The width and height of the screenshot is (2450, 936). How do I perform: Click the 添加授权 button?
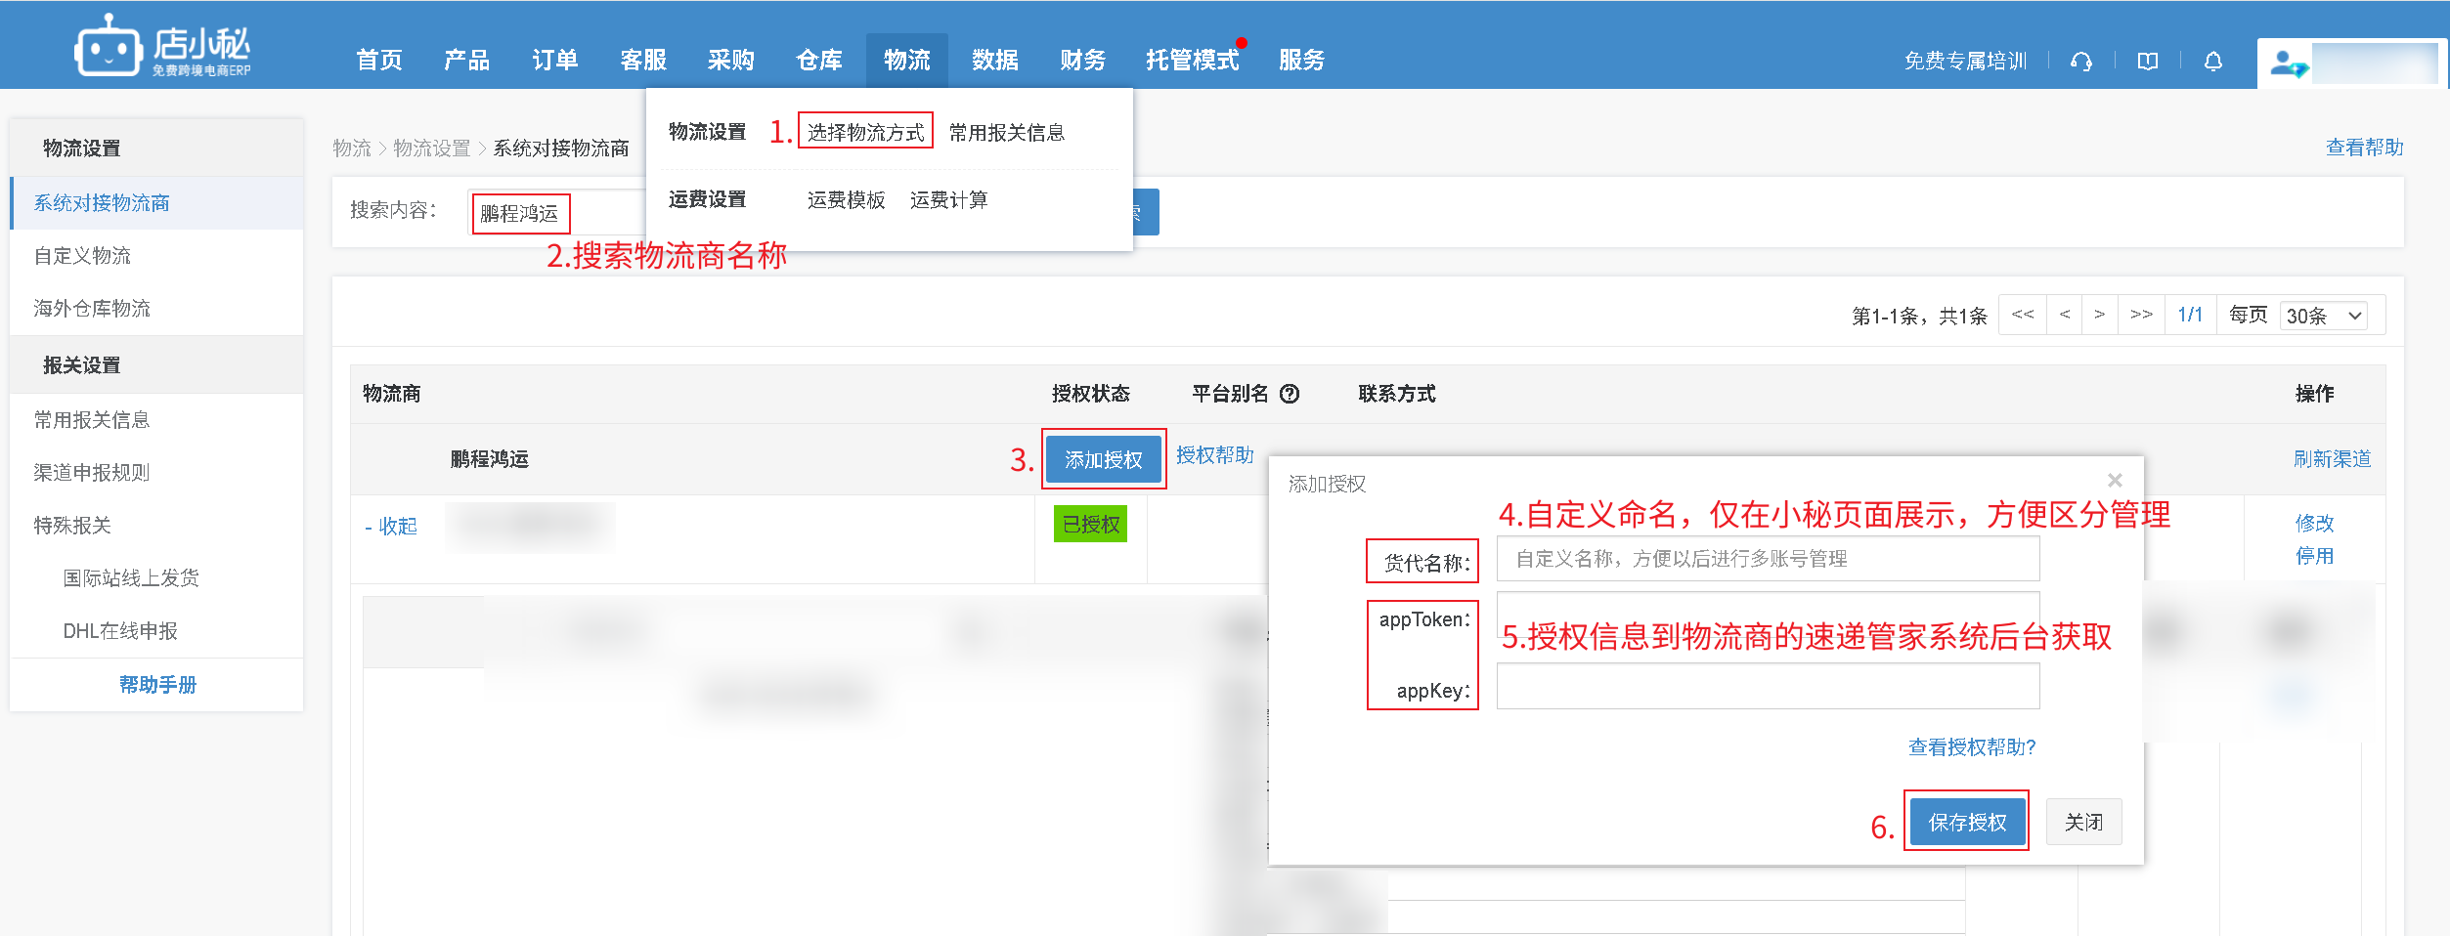tap(1103, 459)
